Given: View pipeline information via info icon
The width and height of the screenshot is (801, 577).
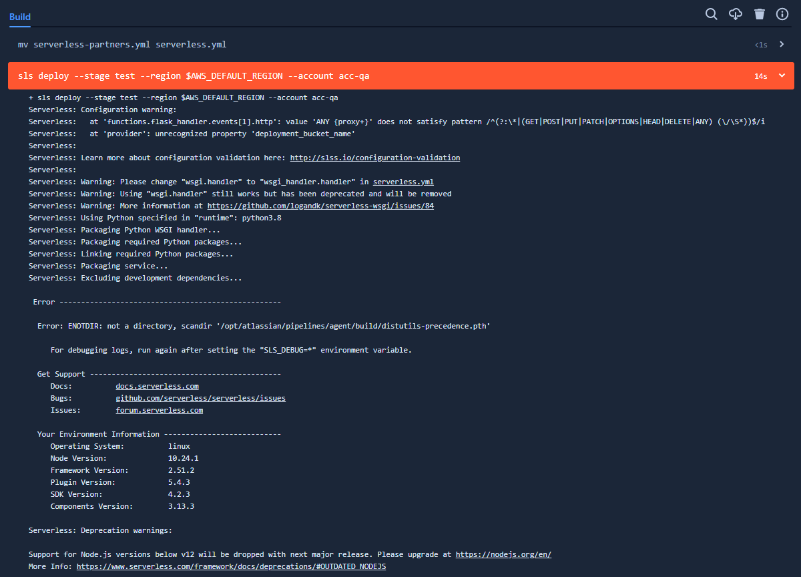Looking at the screenshot, I should coord(782,13).
